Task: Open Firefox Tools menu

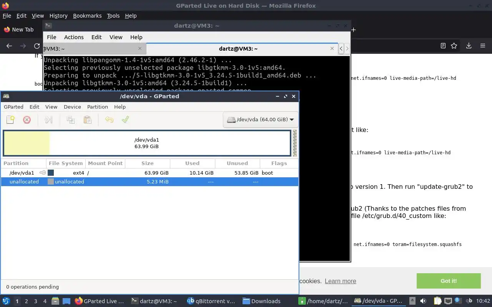Action: click(113, 16)
